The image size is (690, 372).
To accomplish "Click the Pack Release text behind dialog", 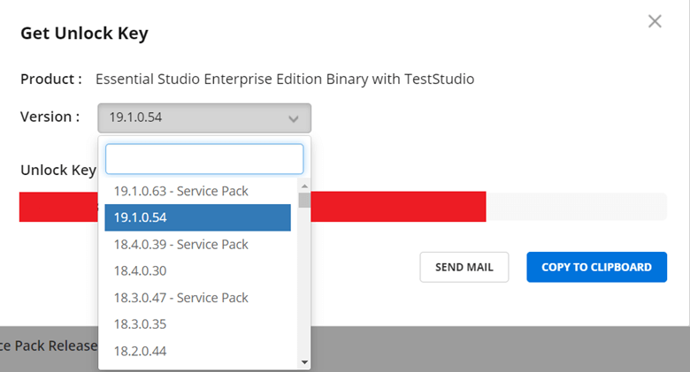I will pyautogui.click(x=49, y=345).
